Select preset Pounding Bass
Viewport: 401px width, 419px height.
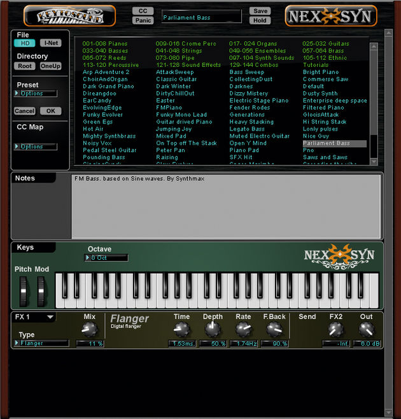click(104, 157)
